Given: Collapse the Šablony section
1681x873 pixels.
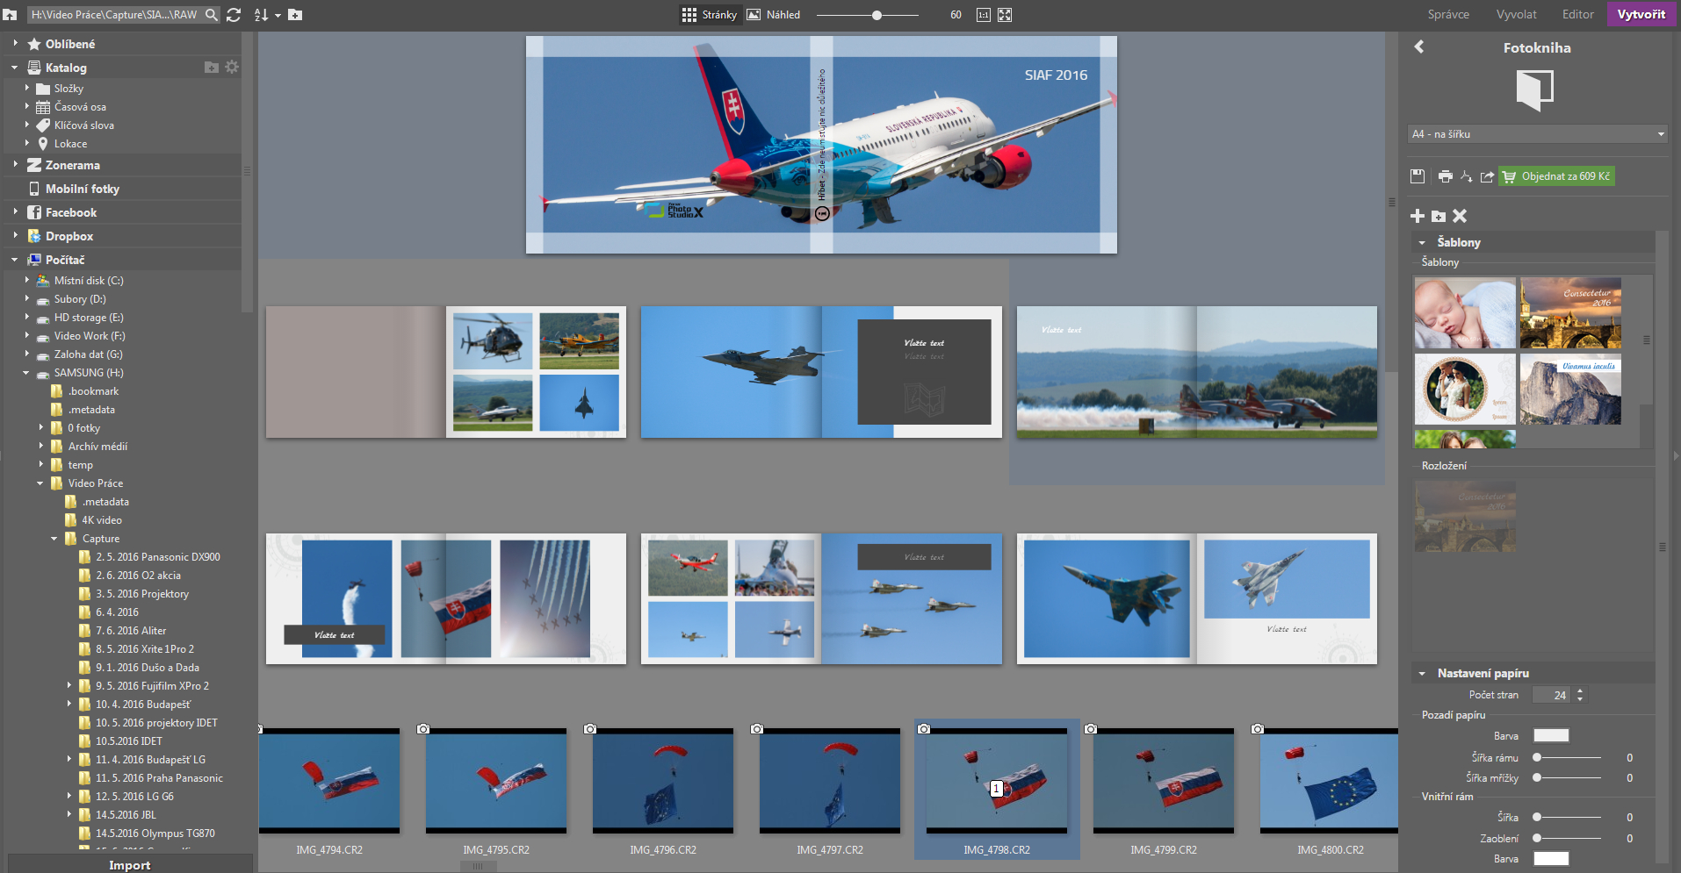Looking at the screenshot, I should [x=1422, y=242].
